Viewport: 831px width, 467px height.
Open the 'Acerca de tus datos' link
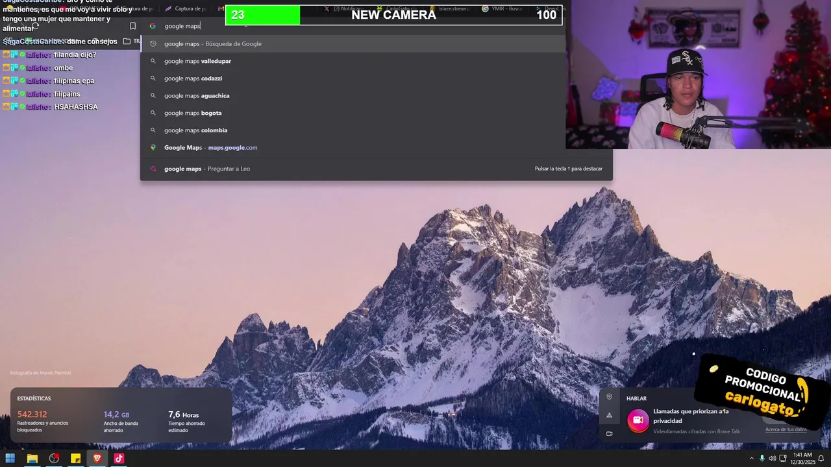pyautogui.click(x=786, y=429)
